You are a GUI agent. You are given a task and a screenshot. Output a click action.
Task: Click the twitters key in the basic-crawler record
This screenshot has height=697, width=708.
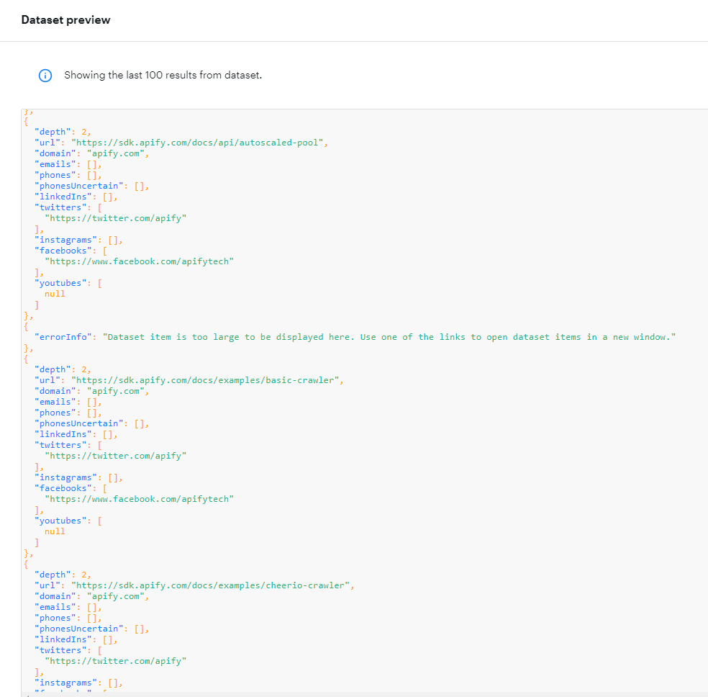[x=60, y=446]
